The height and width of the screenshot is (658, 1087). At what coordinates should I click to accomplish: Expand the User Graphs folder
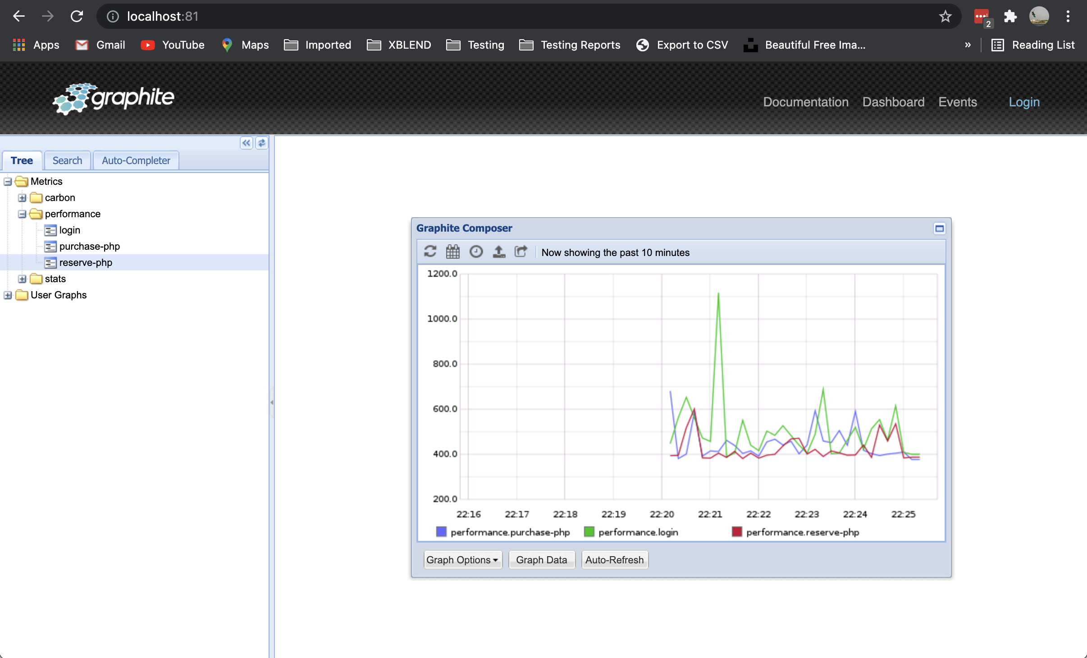point(8,295)
